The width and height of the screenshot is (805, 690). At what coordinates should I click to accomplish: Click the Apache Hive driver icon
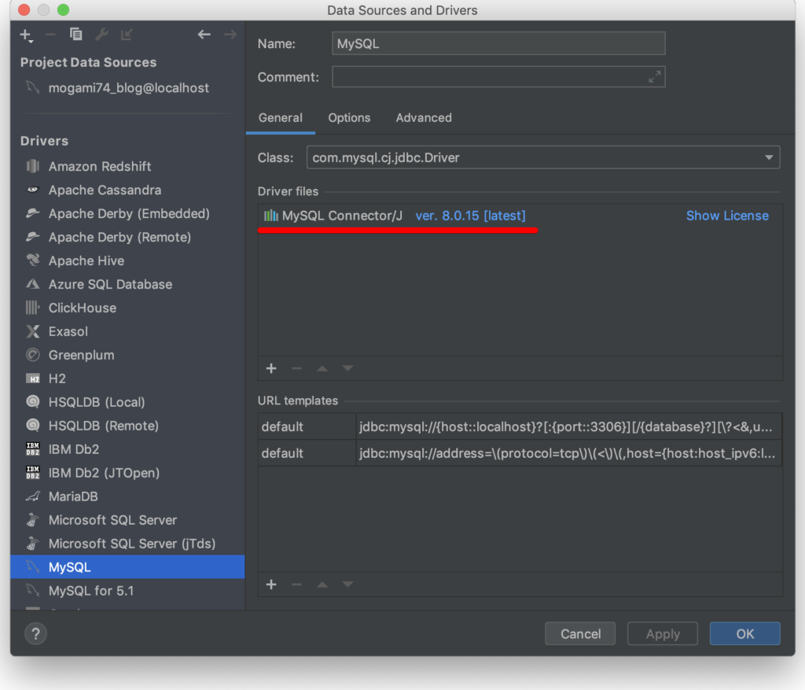tap(33, 260)
